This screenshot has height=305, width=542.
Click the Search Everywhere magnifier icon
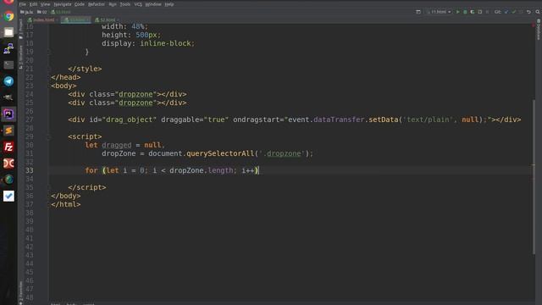538,12
